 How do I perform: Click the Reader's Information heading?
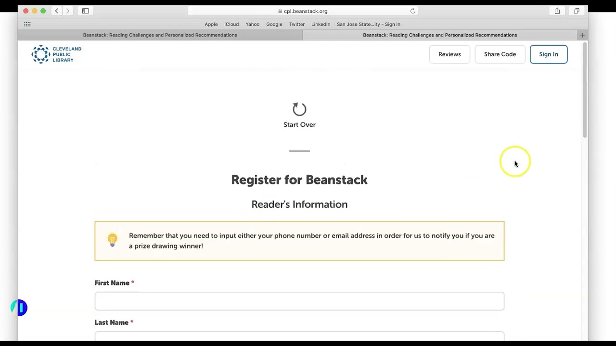[x=299, y=204]
